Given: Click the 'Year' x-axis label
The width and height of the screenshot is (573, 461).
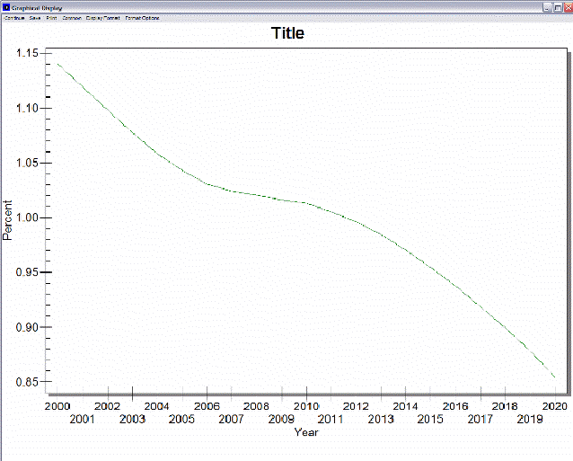Looking at the screenshot, I should click(306, 432).
